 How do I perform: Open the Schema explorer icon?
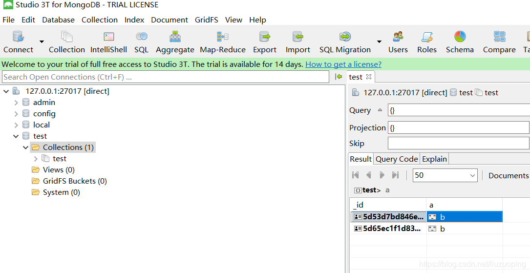[460, 42]
